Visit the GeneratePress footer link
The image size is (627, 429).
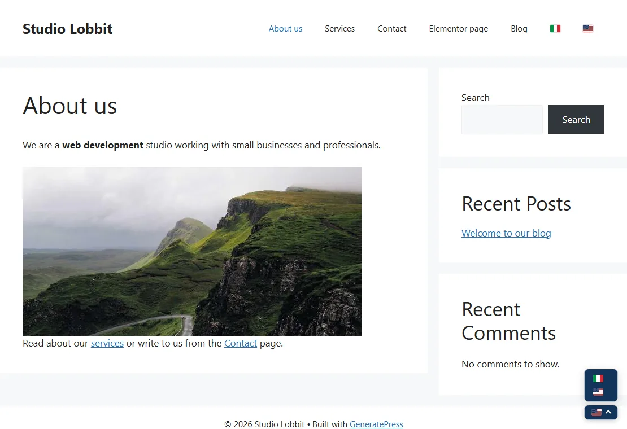376,424
